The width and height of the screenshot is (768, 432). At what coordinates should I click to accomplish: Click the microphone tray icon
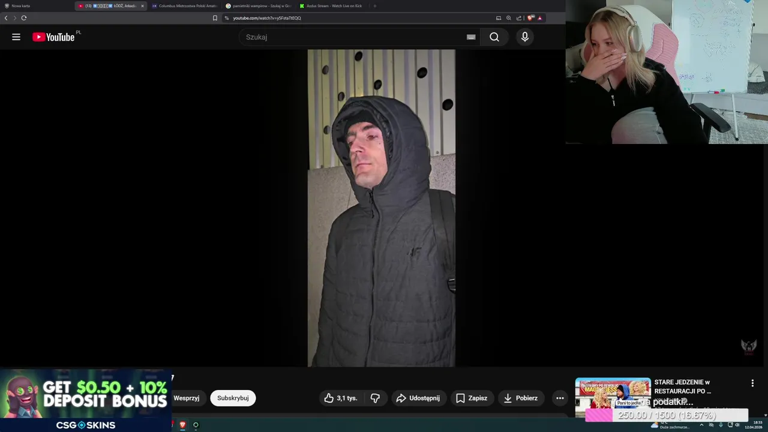pyautogui.click(x=721, y=425)
